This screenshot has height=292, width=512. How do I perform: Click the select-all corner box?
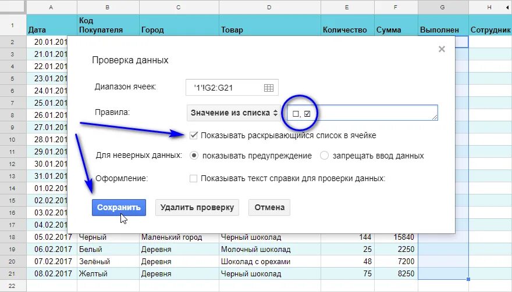pyautogui.click(x=13, y=7)
